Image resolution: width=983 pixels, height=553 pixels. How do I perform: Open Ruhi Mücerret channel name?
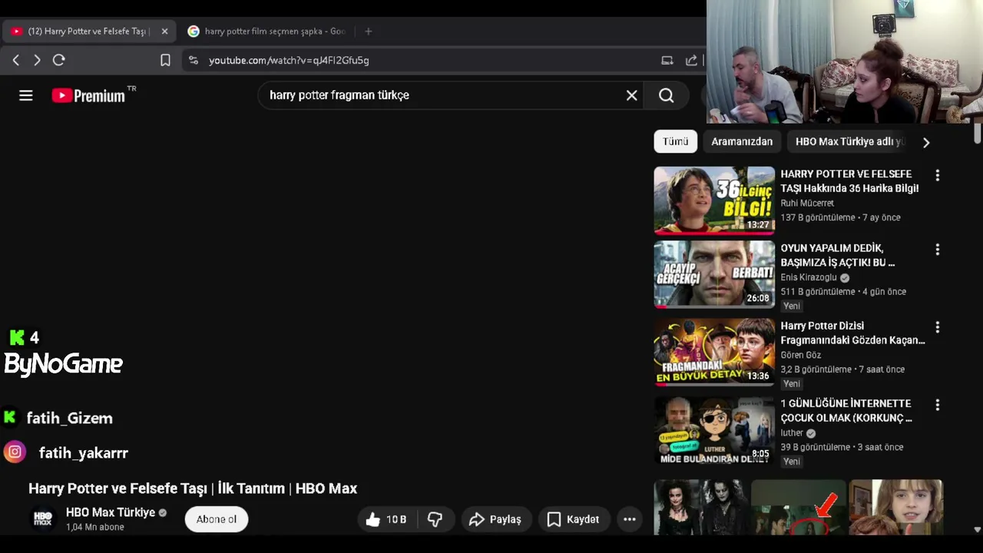point(806,204)
